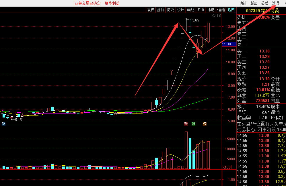The height and width of the screenshot is (186, 286).
Task: Open the 功能 menu
Action: [x=243, y=3]
